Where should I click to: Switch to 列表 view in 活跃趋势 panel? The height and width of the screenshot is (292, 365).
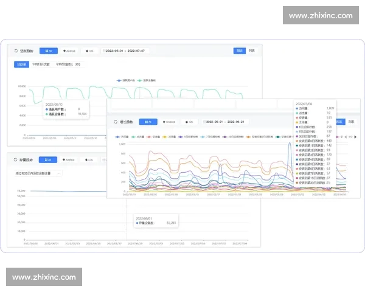(252, 51)
